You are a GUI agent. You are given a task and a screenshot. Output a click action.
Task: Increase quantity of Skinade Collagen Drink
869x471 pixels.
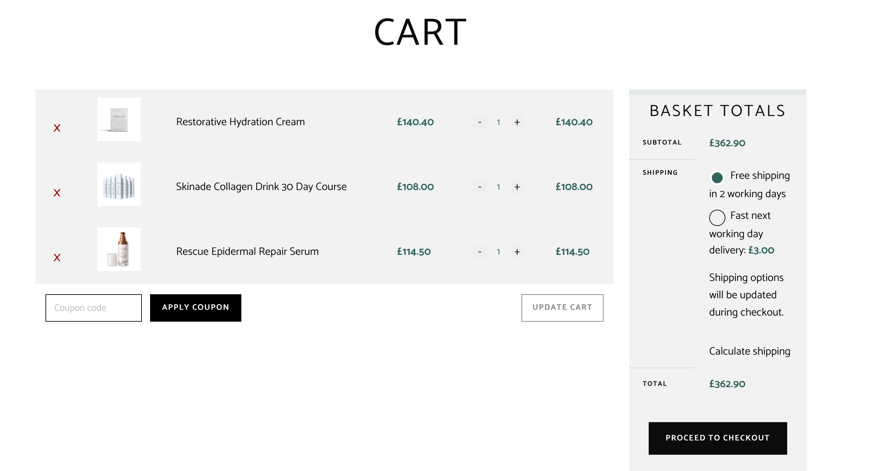tap(517, 187)
